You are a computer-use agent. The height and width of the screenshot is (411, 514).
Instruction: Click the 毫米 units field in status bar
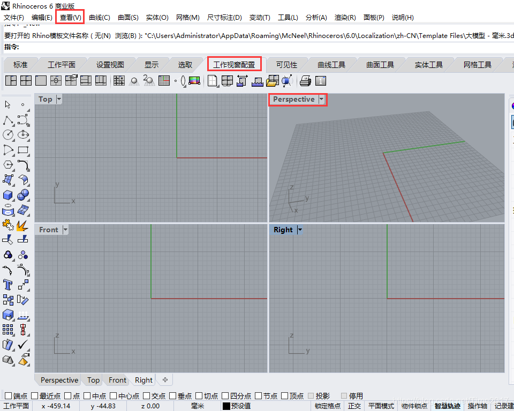pos(198,406)
